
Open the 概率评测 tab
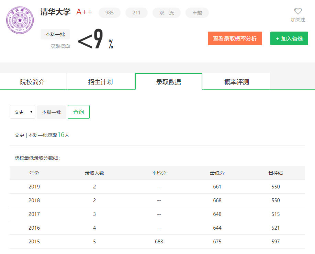[x=236, y=82]
